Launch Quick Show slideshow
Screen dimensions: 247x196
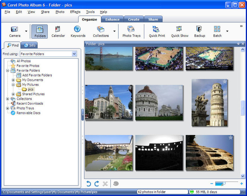pyautogui.click(x=180, y=32)
